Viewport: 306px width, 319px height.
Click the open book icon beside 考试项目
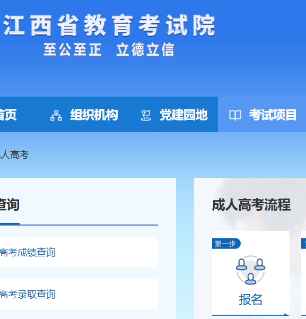point(235,115)
